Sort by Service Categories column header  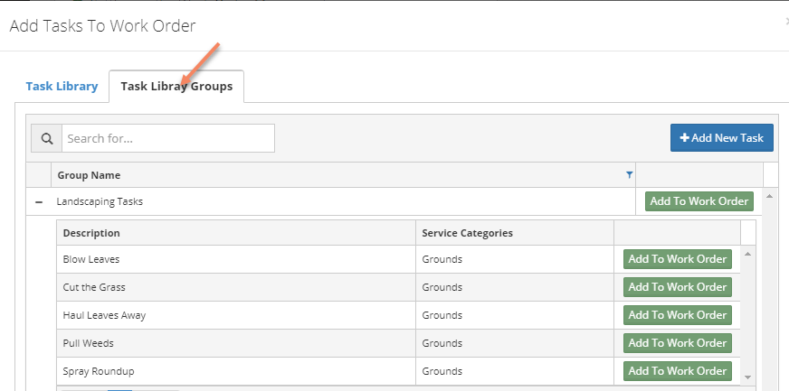coord(468,233)
